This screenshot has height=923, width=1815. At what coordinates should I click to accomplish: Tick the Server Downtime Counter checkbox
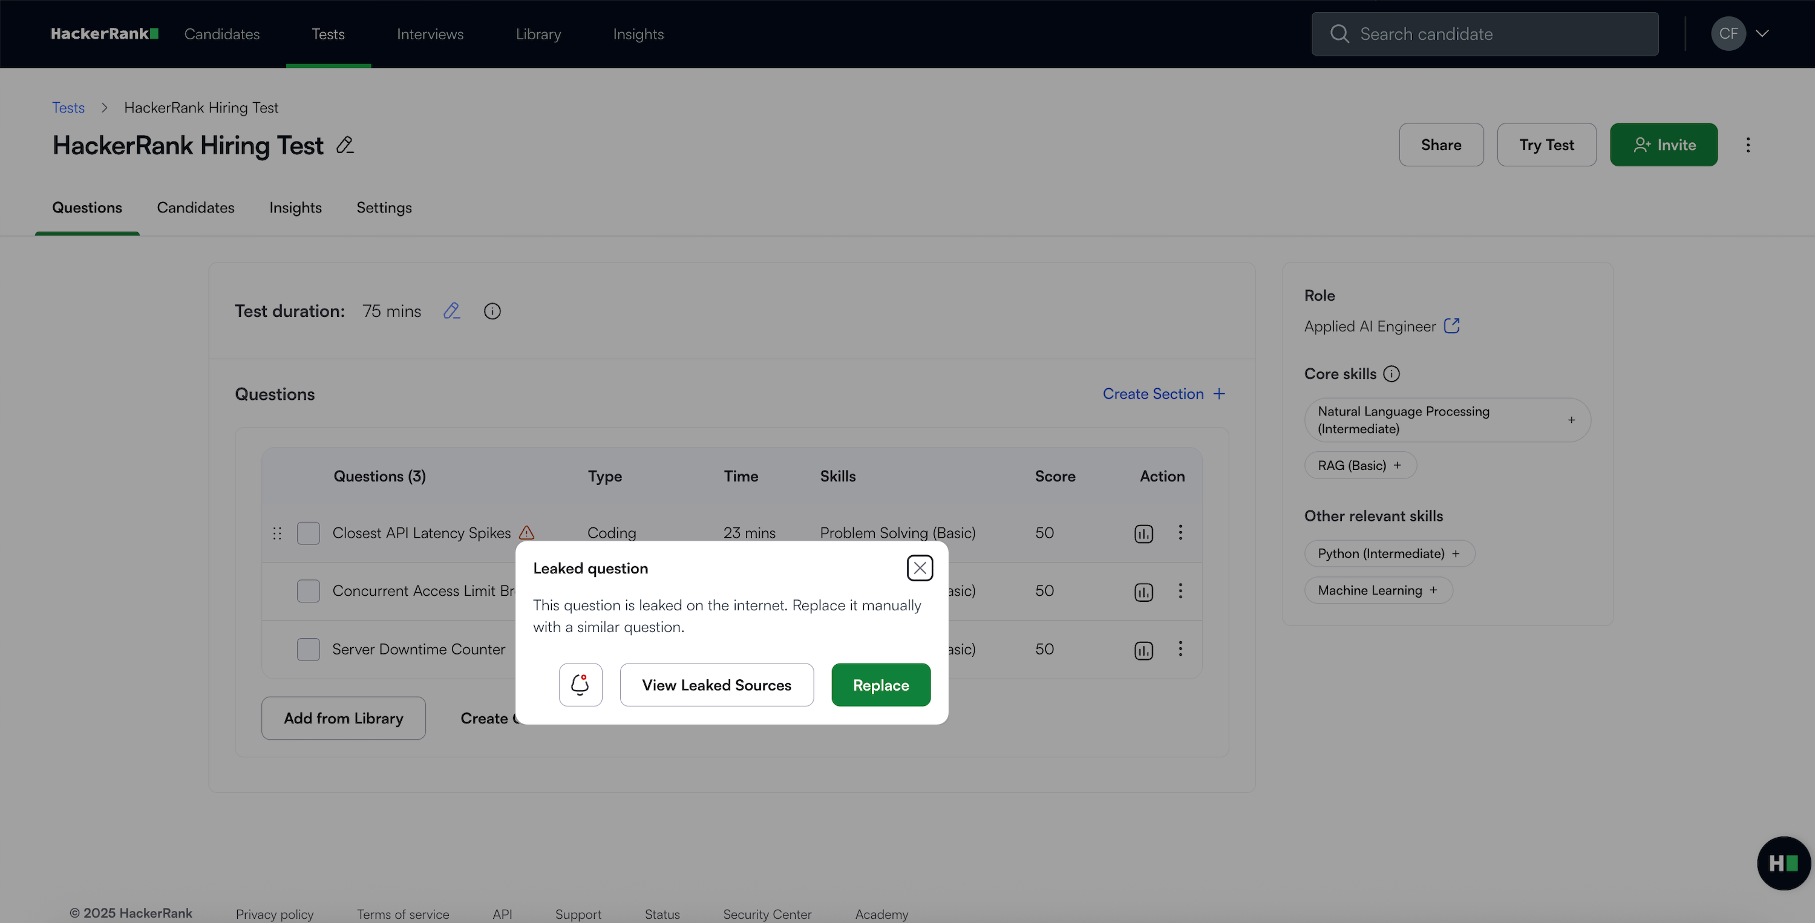coord(308,649)
